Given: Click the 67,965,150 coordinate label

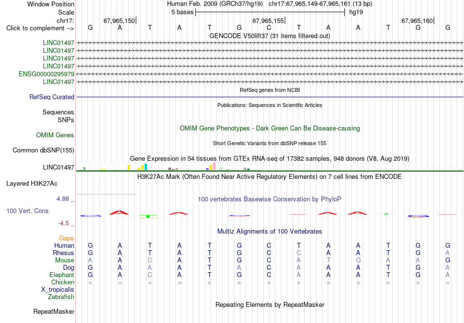Looking at the screenshot, I should (119, 21).
